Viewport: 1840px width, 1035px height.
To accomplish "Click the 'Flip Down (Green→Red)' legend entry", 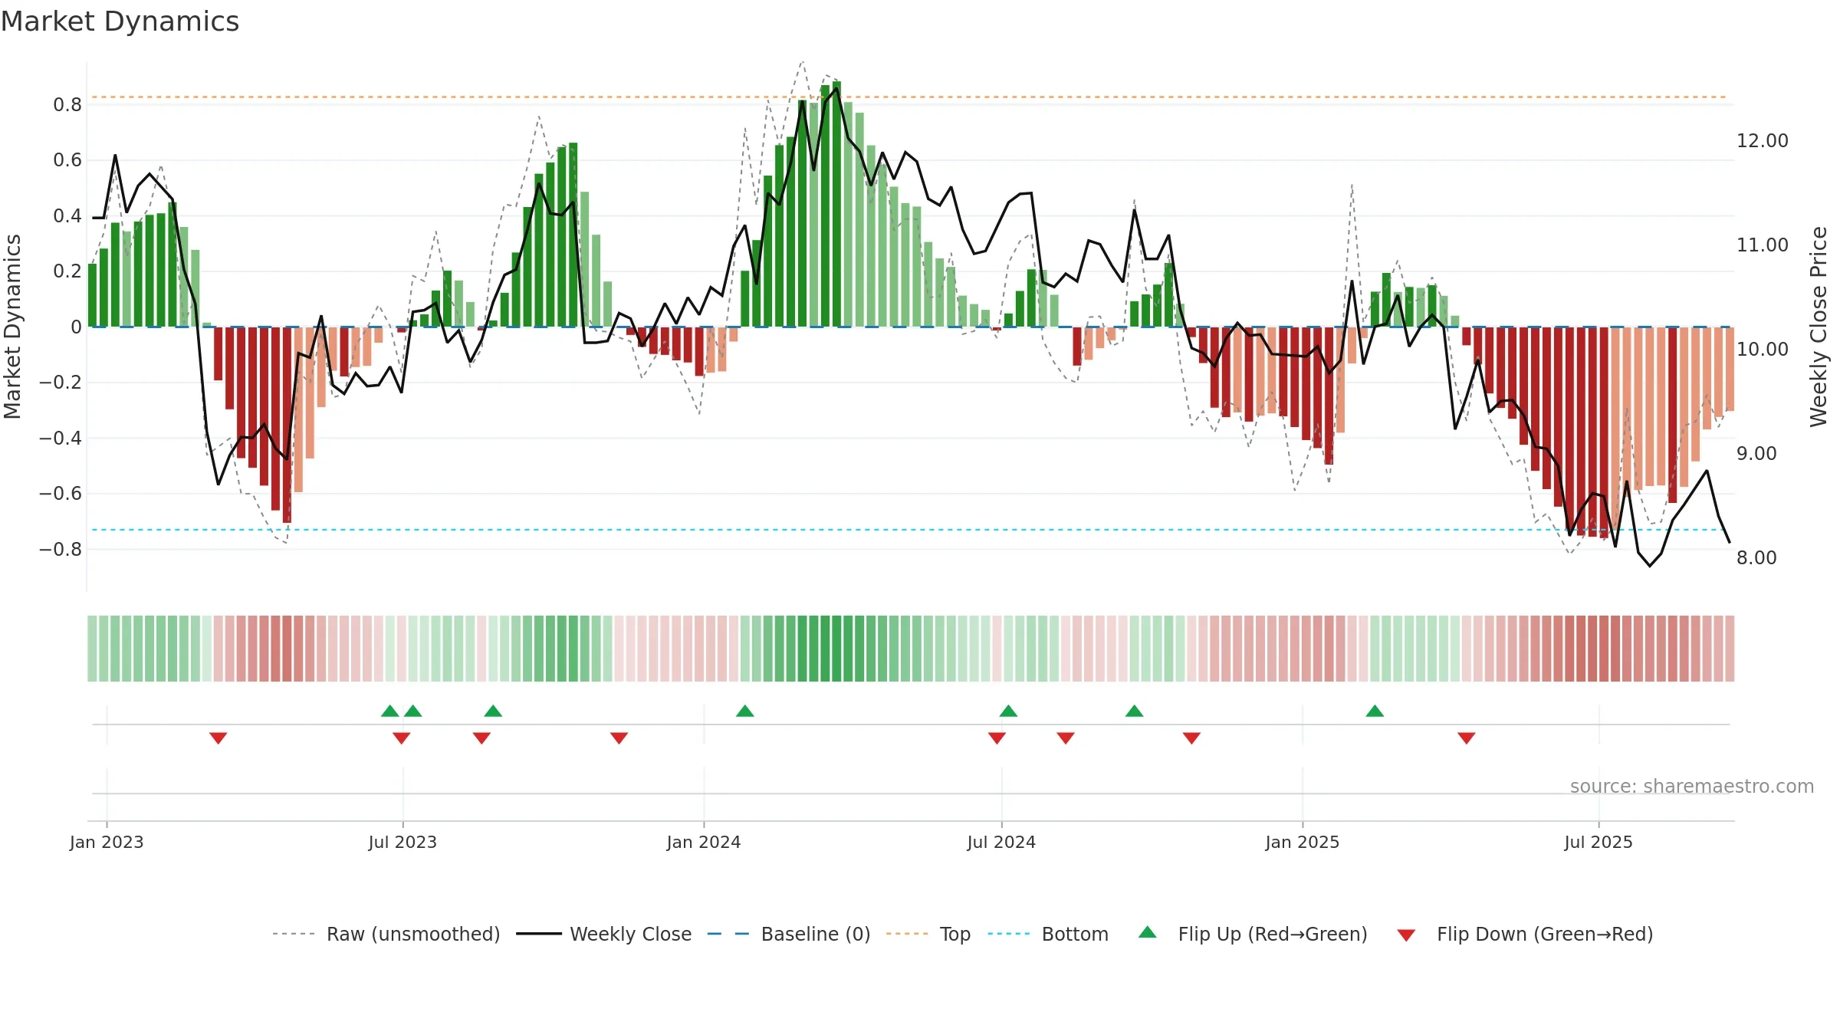I will [x=1525, y=934].
